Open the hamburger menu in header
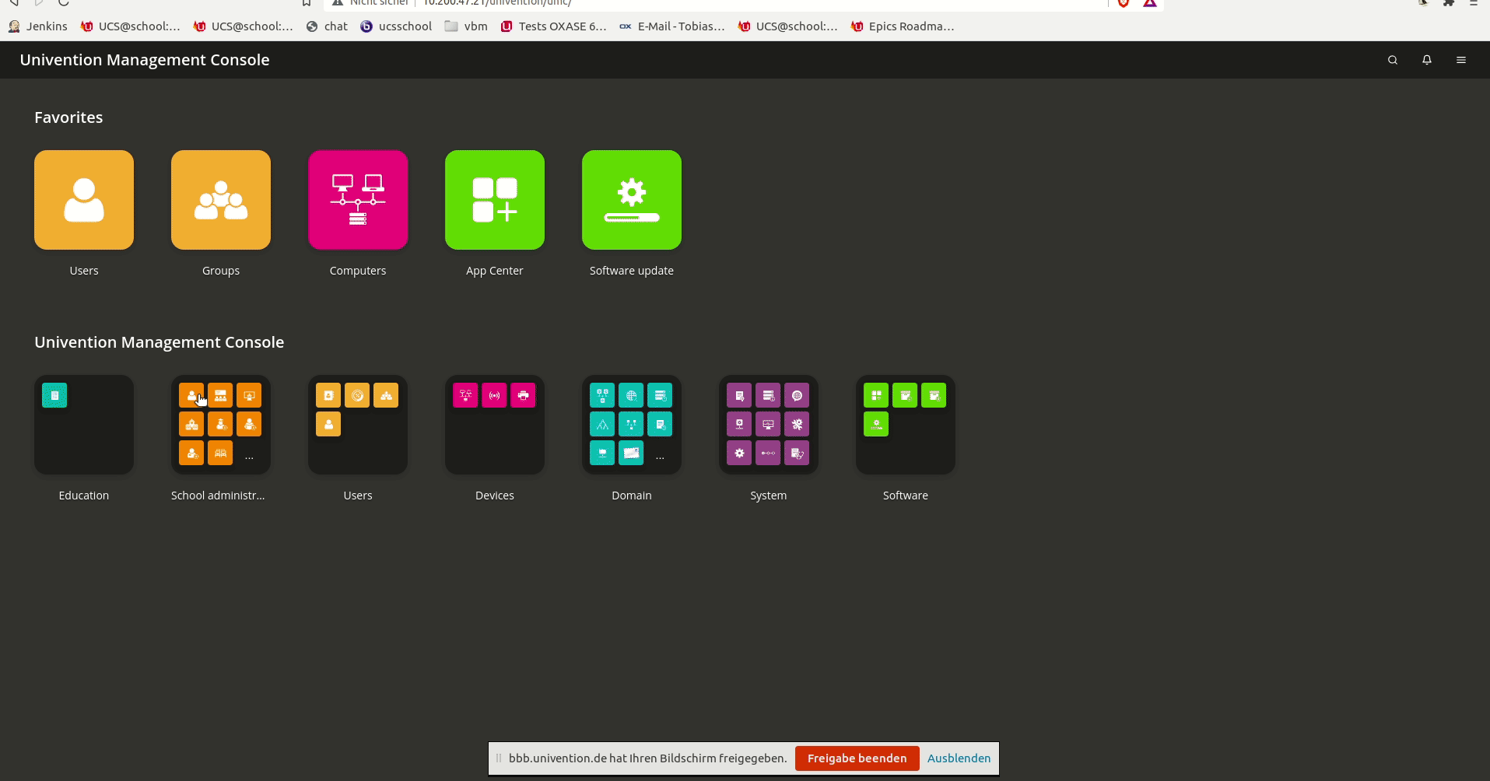Image resolution: width=1490 pixels, height=781 pixels. click(1461, 60)
